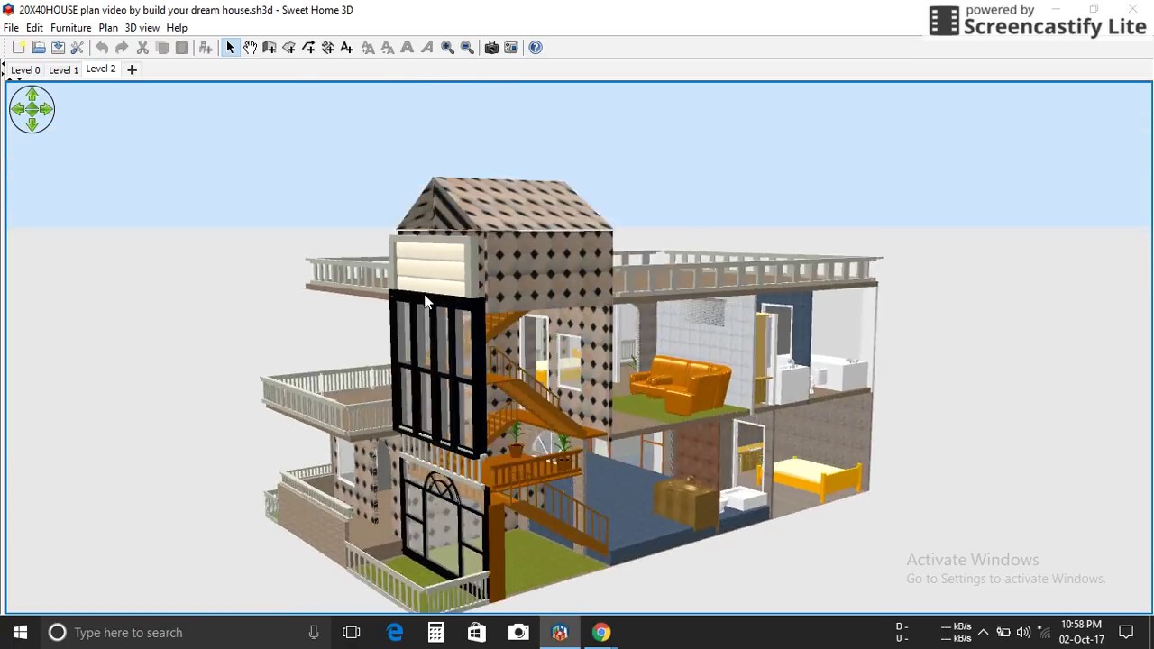This screenshot has width=1154, height=649.
Task: Add a new level with plus tab
Action: click(132, 69)
